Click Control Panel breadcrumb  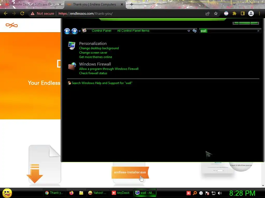tap(101, 31)
